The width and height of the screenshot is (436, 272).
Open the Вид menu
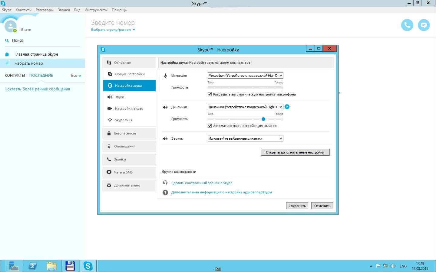coord(77,10)
